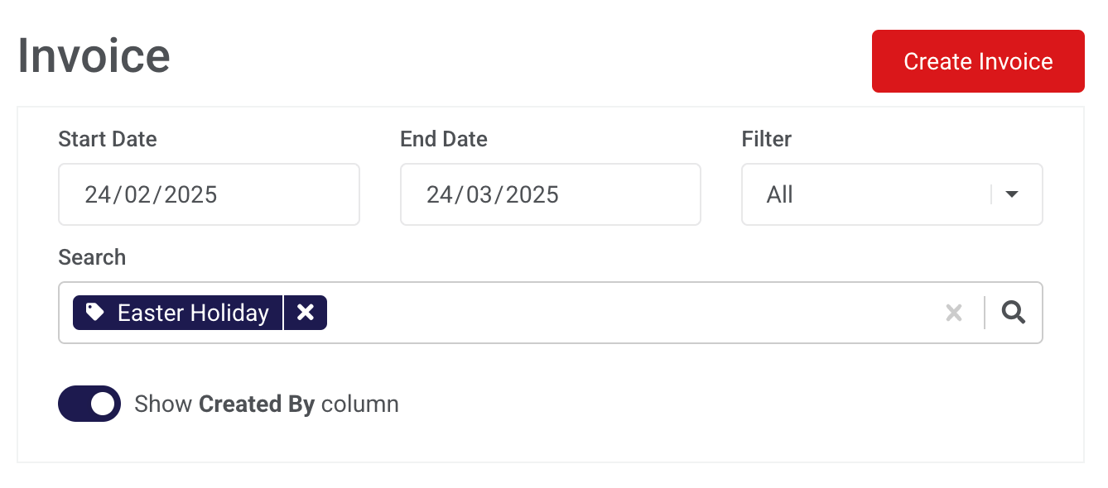
Task: Open the End Date picker field
Action: click(x=550, y=194)
